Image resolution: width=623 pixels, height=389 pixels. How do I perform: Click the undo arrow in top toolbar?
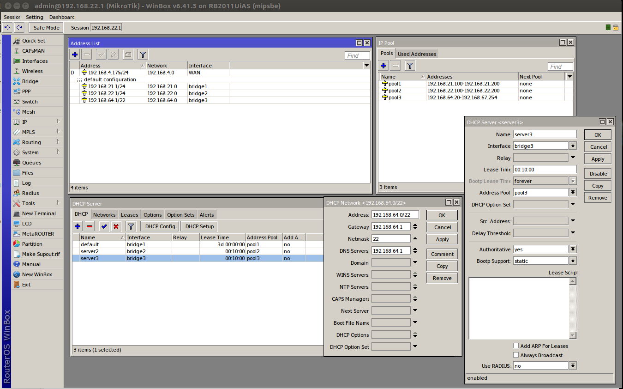point(7,28)
